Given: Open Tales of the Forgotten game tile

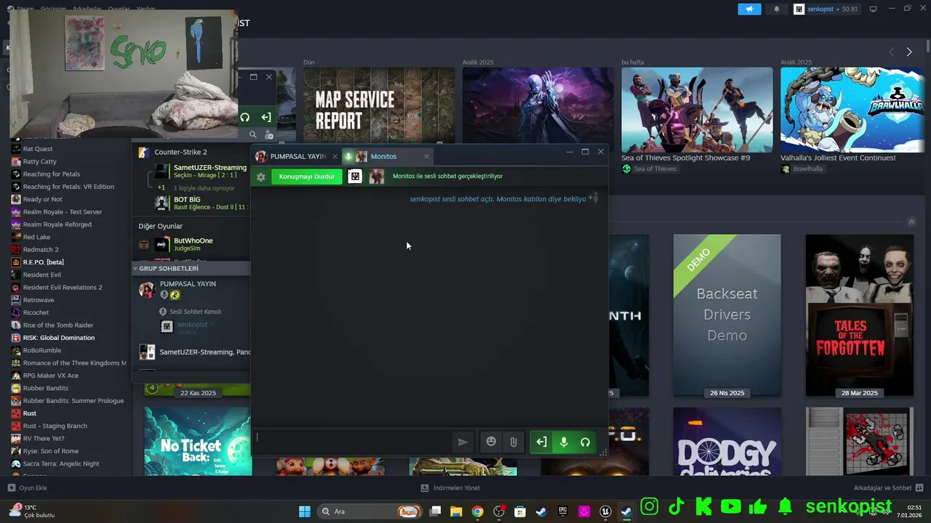Looking at the screenshot, I should click(859, 315).
